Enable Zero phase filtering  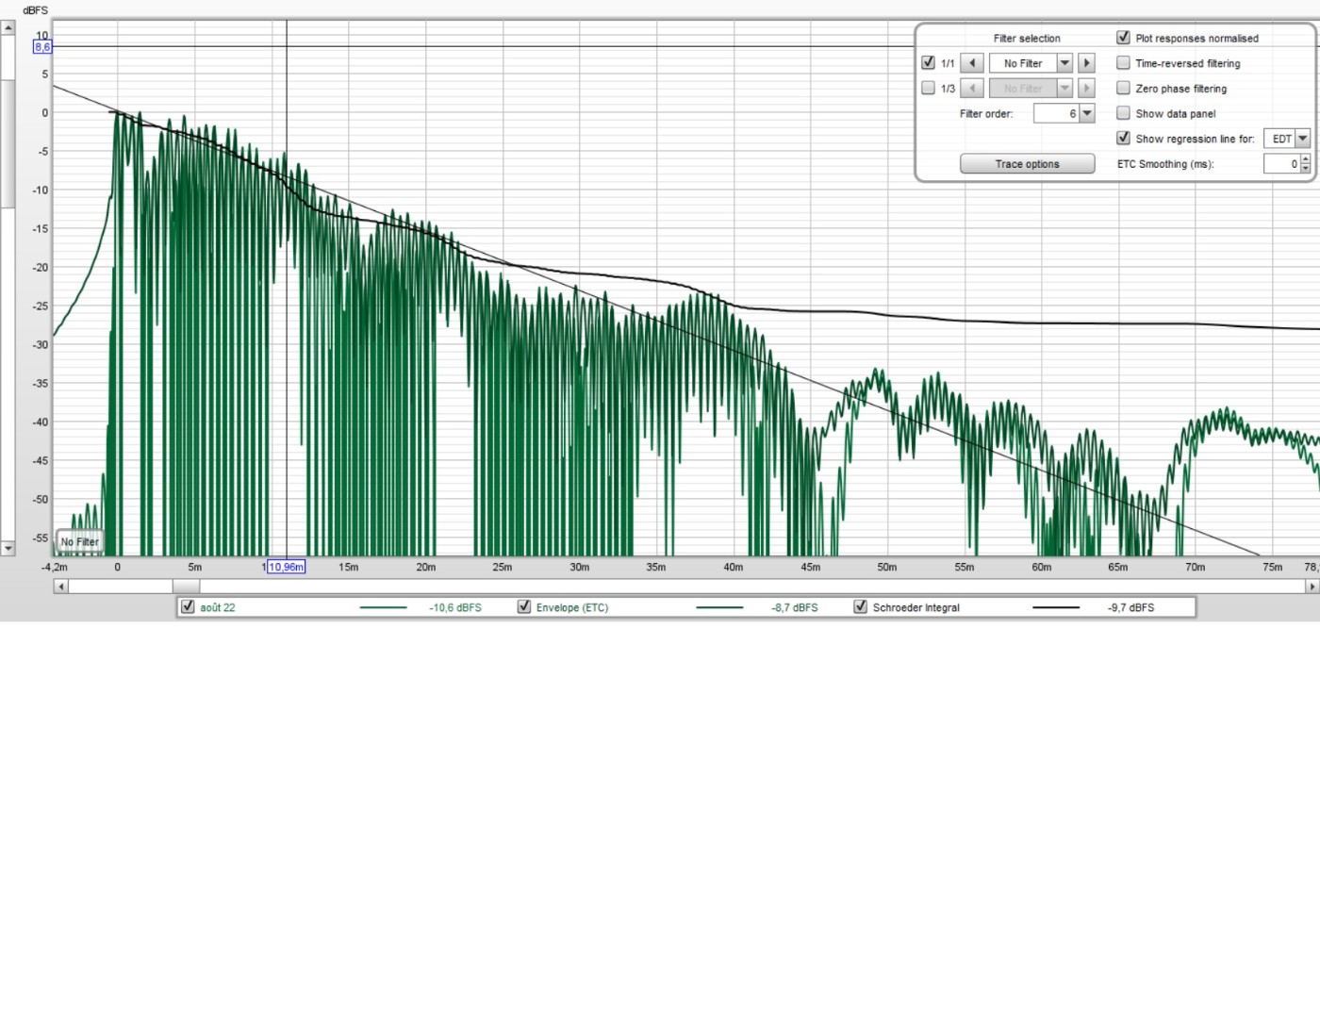click(x=1123, y=88)
